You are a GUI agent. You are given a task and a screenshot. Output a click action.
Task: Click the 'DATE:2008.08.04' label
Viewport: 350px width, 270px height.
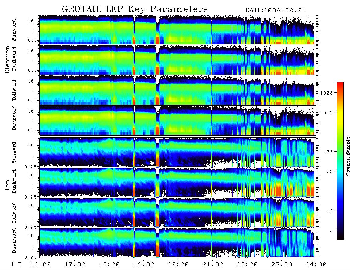point(276,10)
